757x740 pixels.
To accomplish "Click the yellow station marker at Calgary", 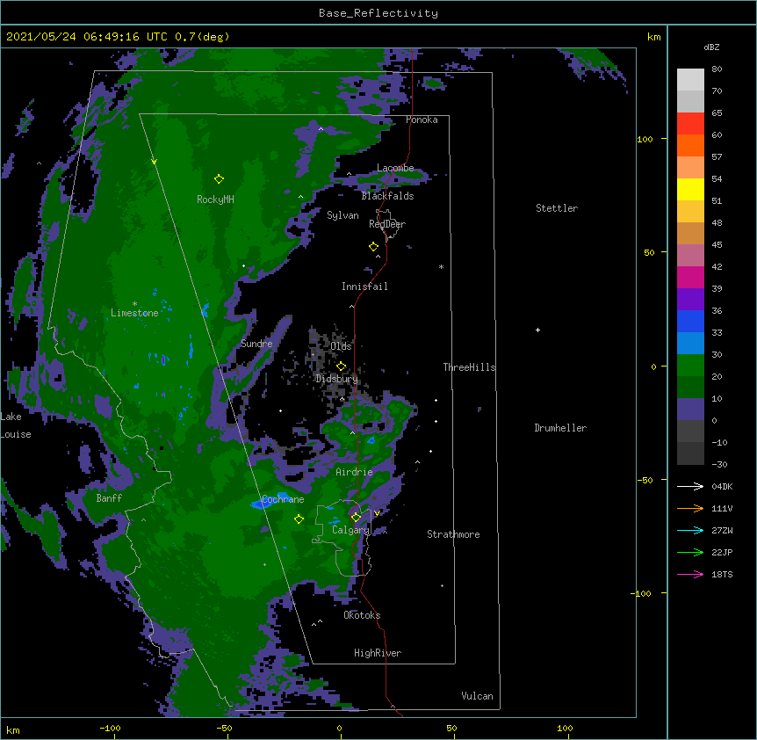I will point(356,518).
